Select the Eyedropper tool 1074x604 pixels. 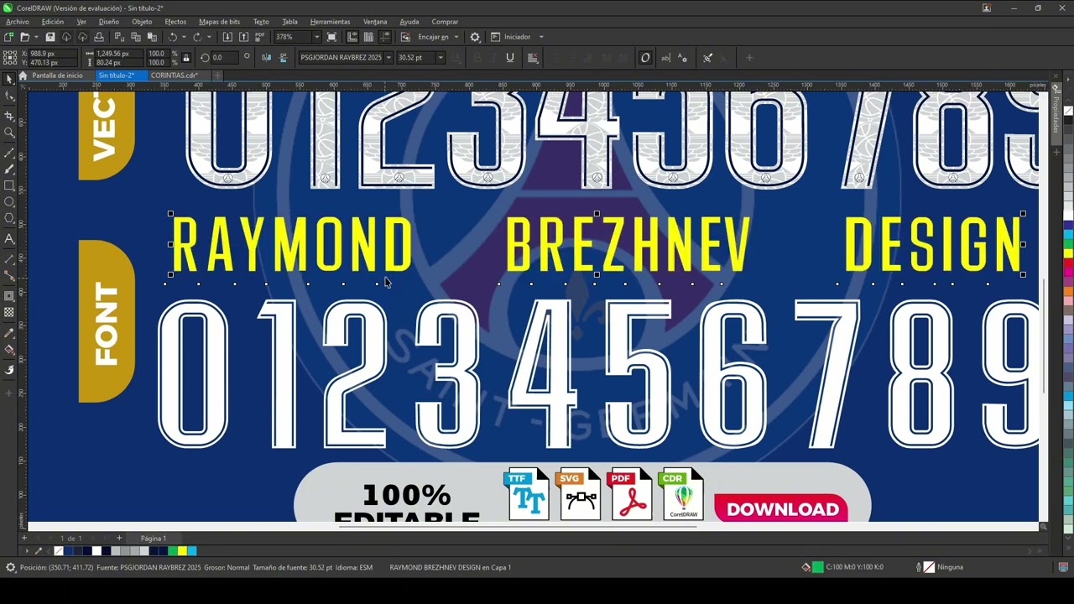9,333
